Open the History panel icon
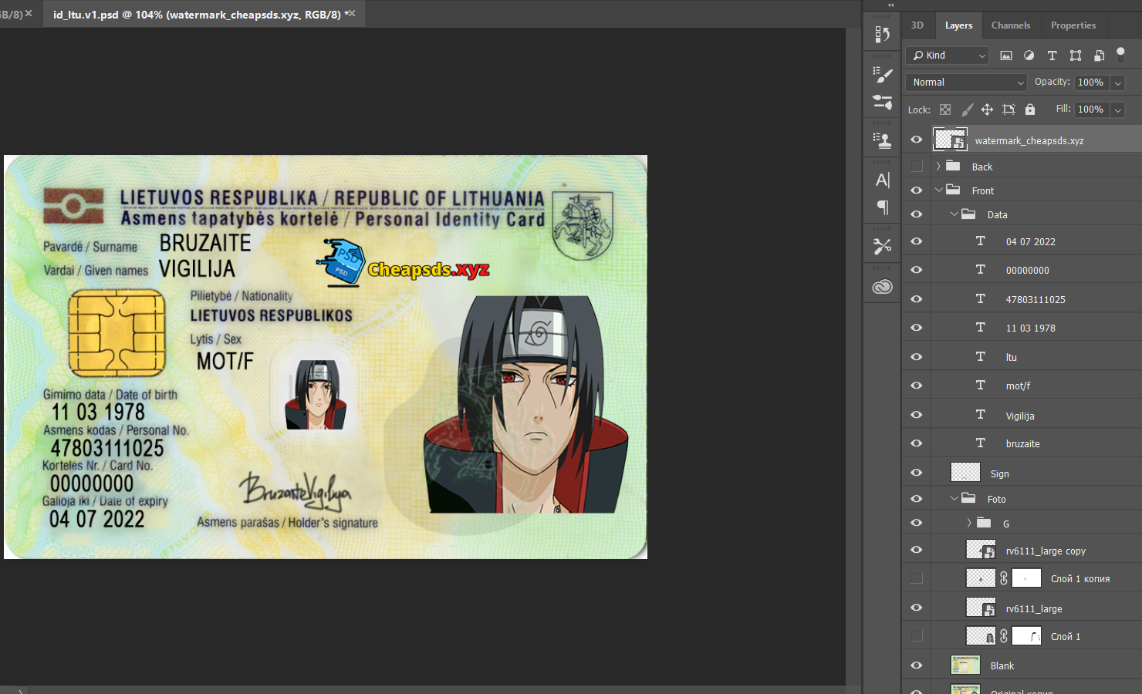1142x694 pixels. [x=882, y=35]
